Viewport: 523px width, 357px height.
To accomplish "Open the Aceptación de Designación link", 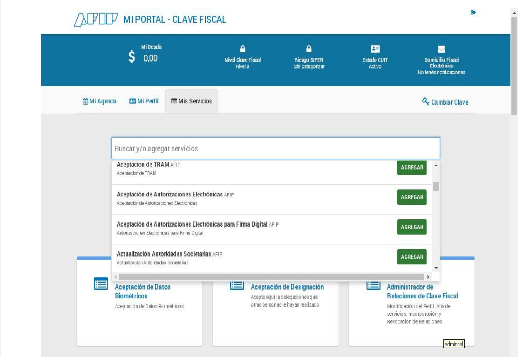I will pyautogui.click(x=287, y=287).
